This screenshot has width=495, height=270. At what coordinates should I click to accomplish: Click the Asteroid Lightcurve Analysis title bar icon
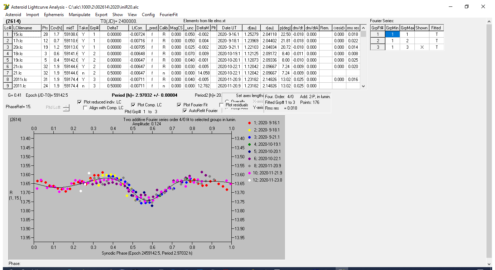(x=6, y=7)
